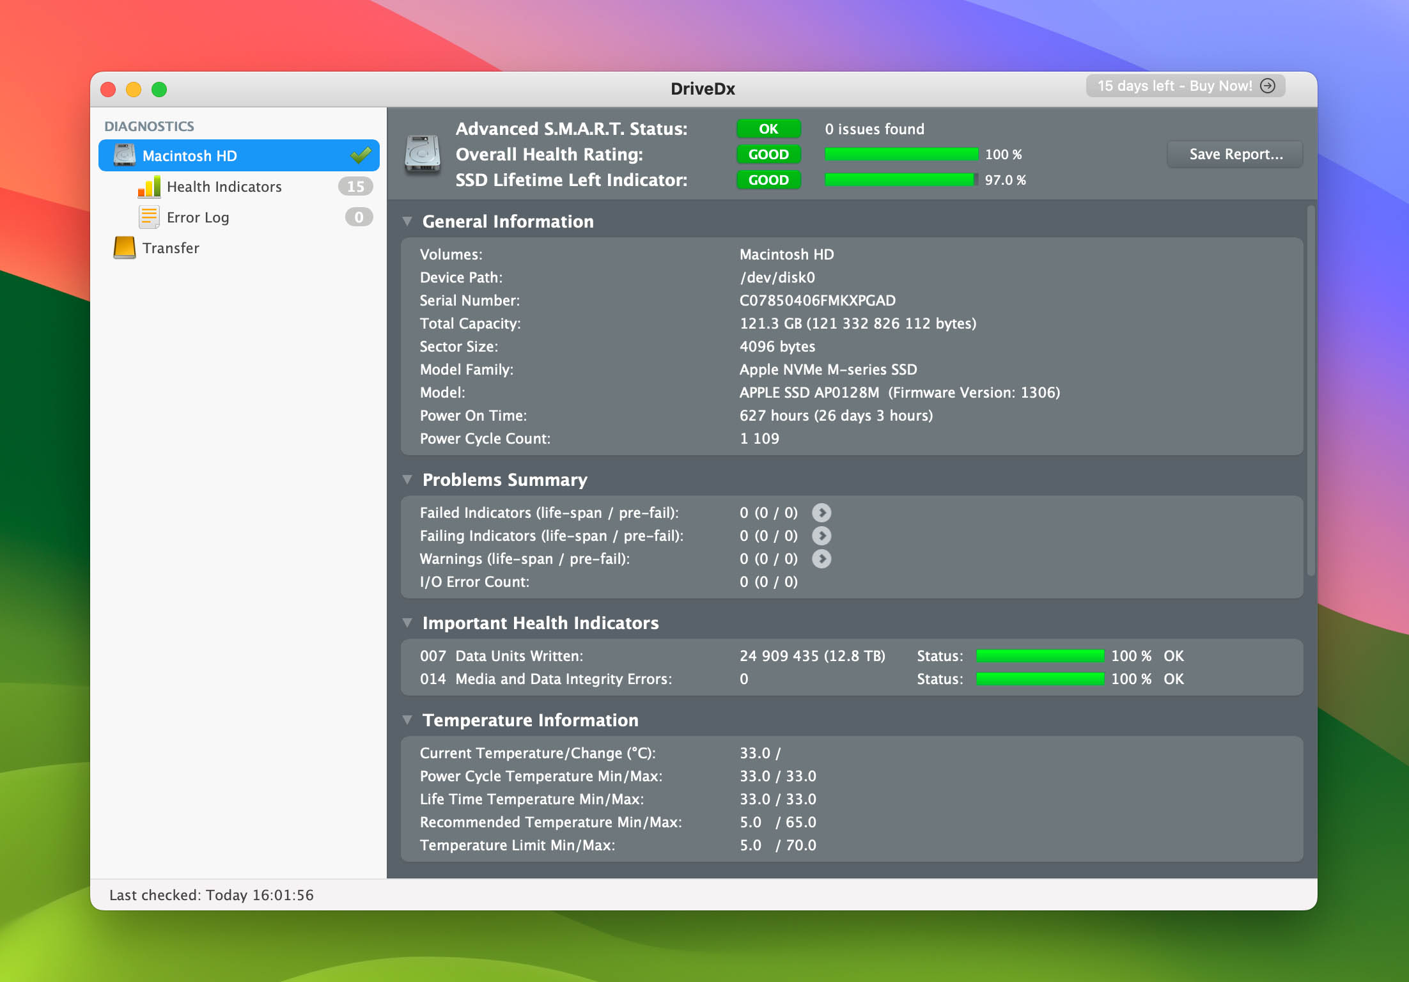Click '007 Data Units Written:' label
The height and width of the screenshot is (982, 1409).
(x=501, y=656)
